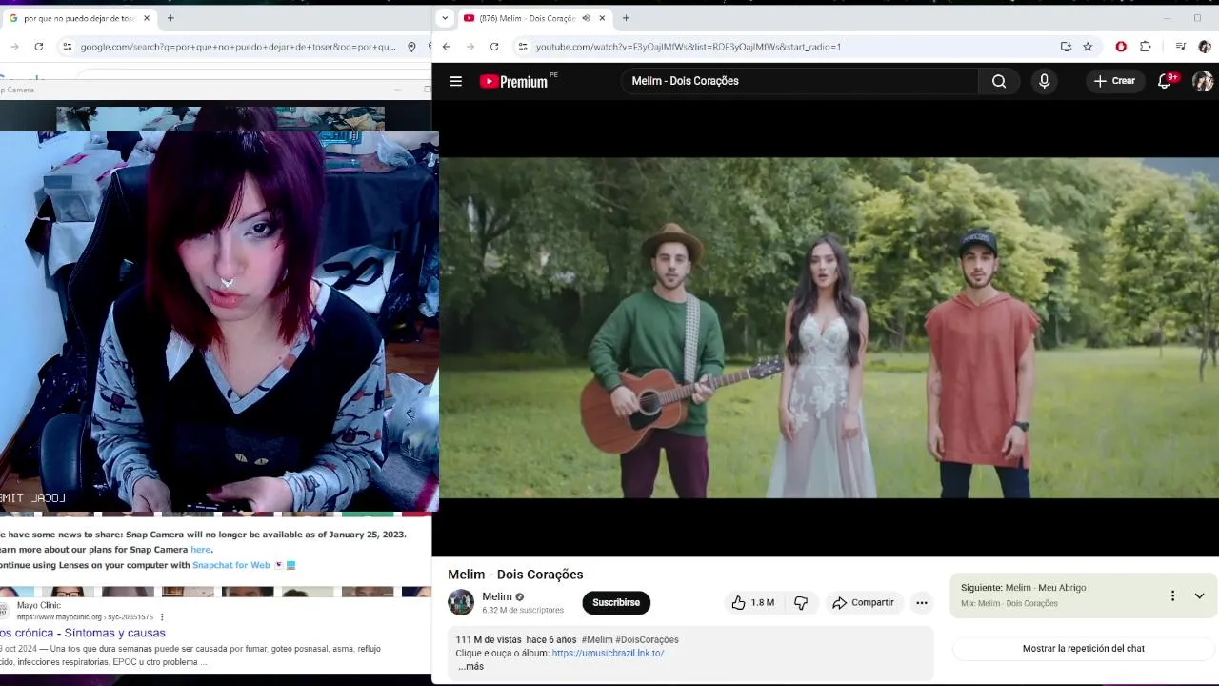Like the Melim video
This screenshot has width=1219, height=686.
pos(752,602)
